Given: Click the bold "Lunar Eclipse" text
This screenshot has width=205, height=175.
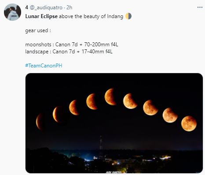Looking at the screenshot, I should pos(41,16).
